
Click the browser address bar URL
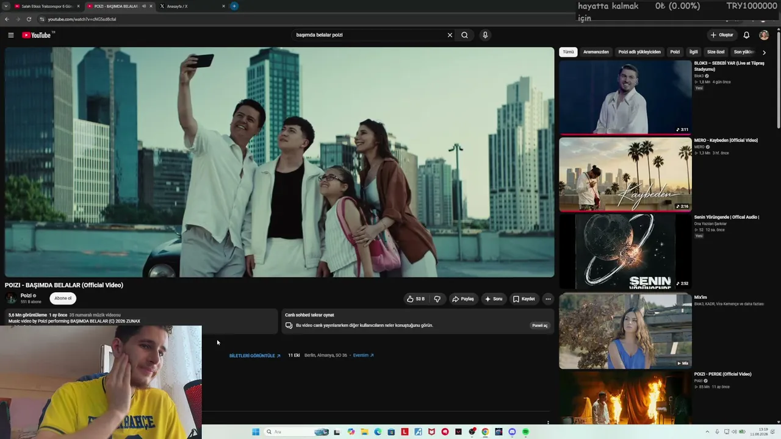point(82,19)
